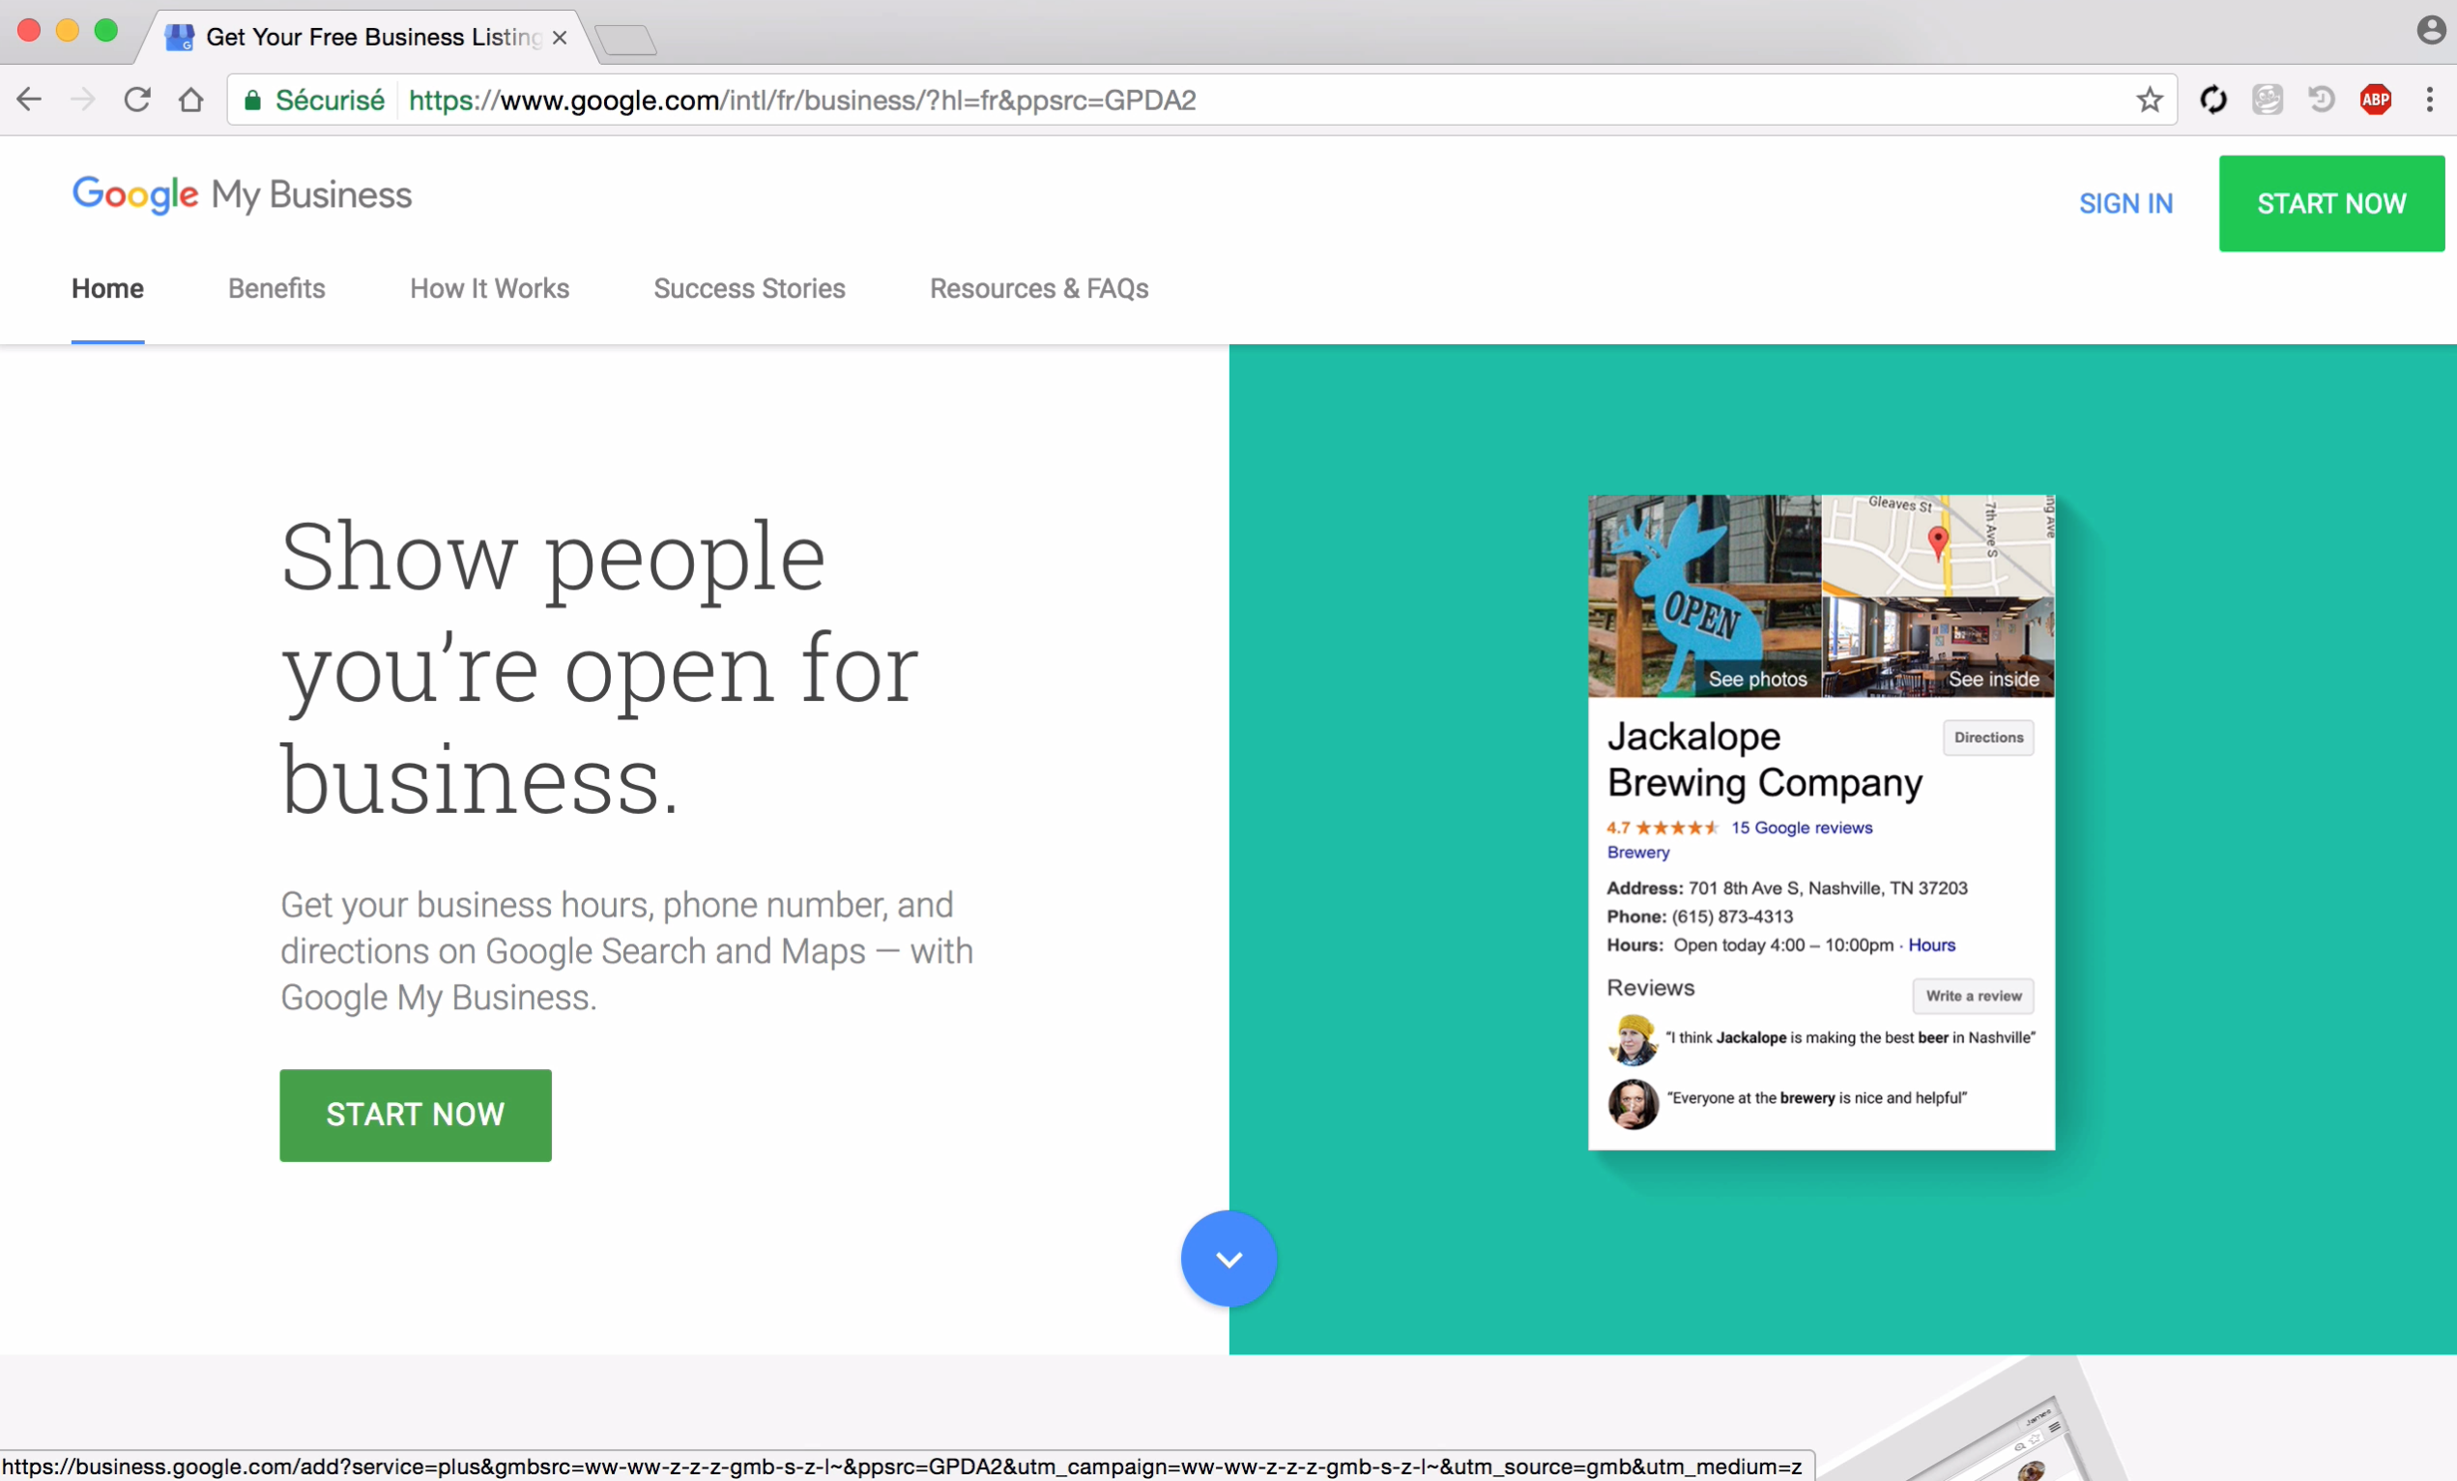Click the Hours link on business listing

click(1930, 945)
